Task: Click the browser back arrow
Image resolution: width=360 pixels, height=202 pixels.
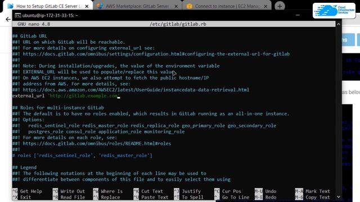Action: 8,19
